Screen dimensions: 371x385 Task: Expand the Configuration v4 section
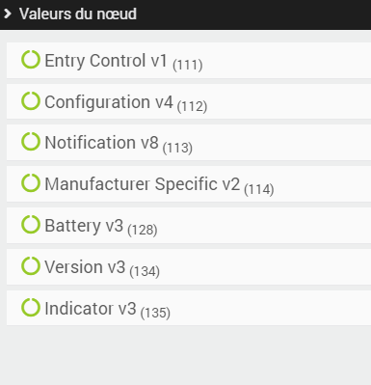189,101
